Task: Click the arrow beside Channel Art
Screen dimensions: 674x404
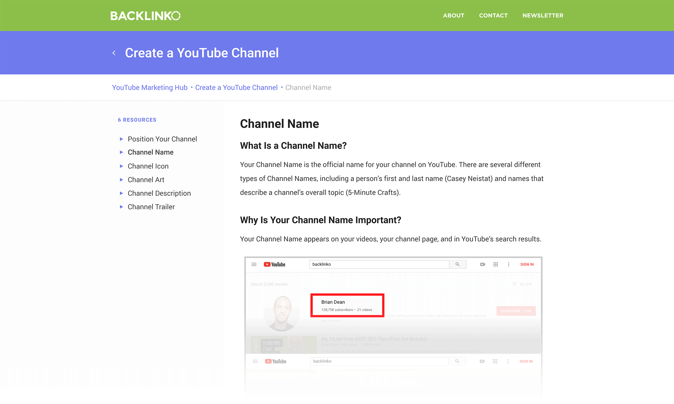Action: pyautogui.click(x=122, y=180)
